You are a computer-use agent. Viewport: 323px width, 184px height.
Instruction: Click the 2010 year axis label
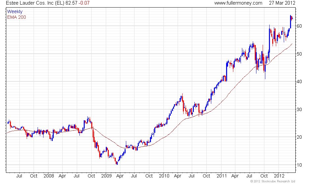(164, 176)
